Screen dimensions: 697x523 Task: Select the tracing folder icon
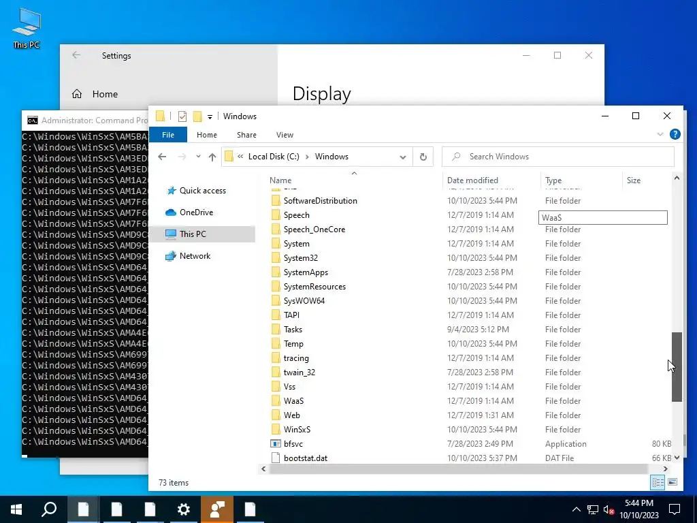(276, 358)
